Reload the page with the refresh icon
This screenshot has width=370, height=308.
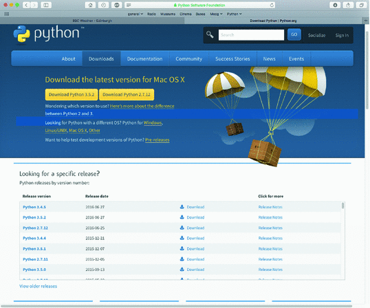pos(272,5)
